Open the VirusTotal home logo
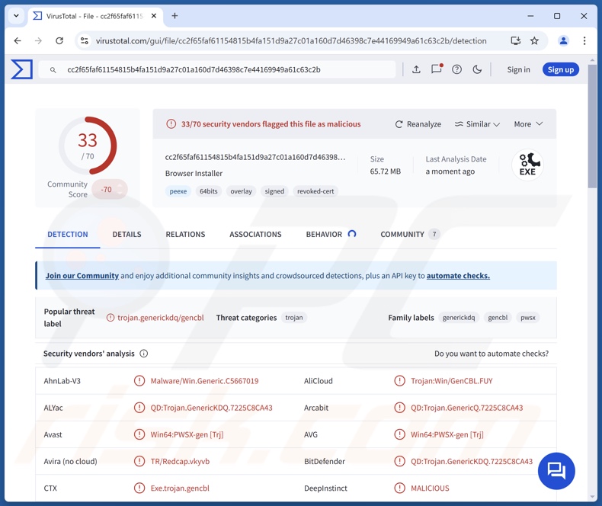The height and width of the screenshot is (506, 602). click(x=22, y=69)
